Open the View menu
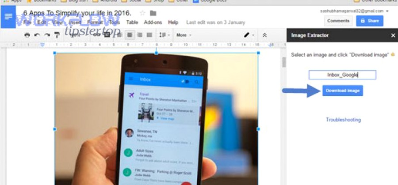Screen dimensions: 398x185 point(57,23)
